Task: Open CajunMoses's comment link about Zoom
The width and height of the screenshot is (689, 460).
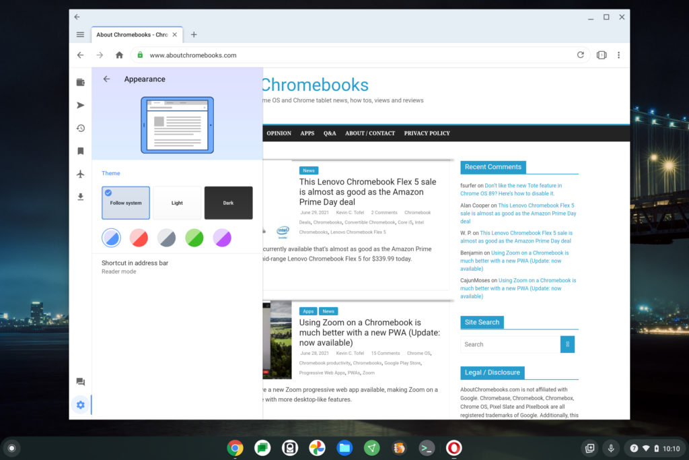Action: [518, 288]
